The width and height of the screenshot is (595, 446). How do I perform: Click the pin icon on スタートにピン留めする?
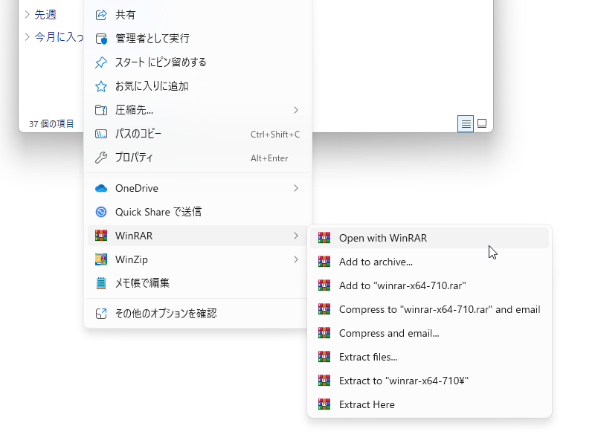click(100, 62)
